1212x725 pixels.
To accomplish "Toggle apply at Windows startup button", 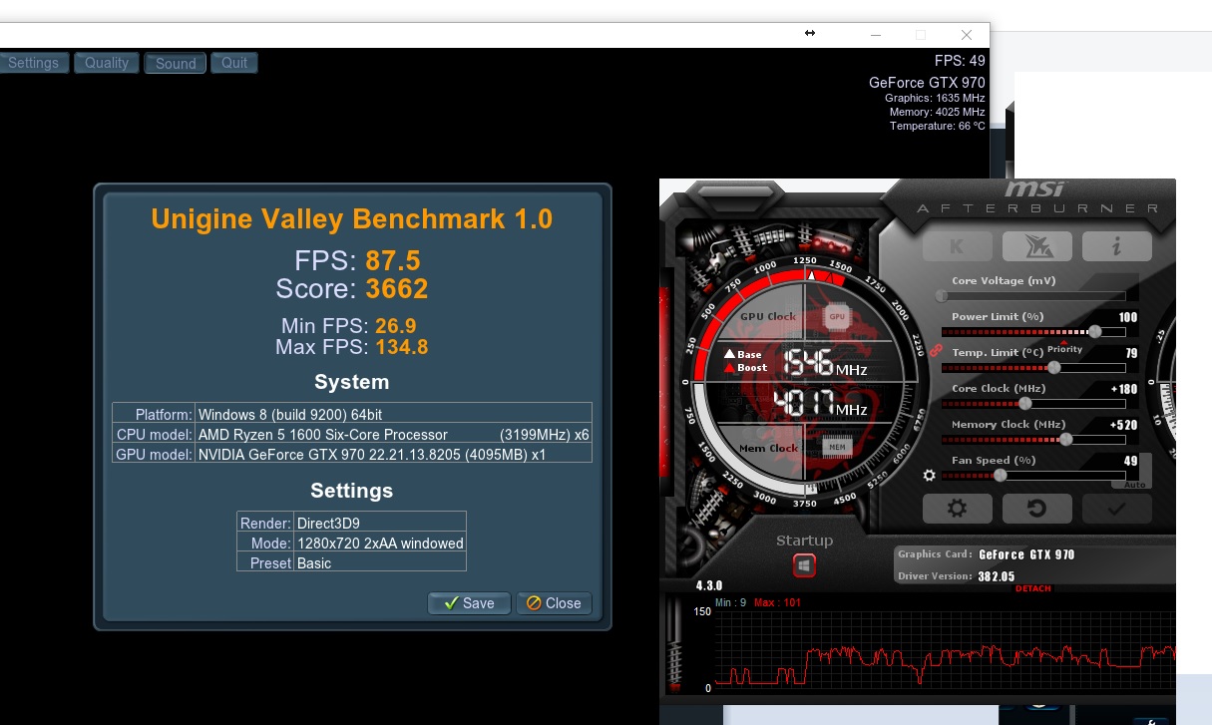I will 804,566.
